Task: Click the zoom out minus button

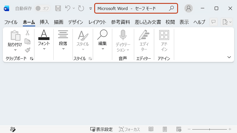Action: pos(189,129)
